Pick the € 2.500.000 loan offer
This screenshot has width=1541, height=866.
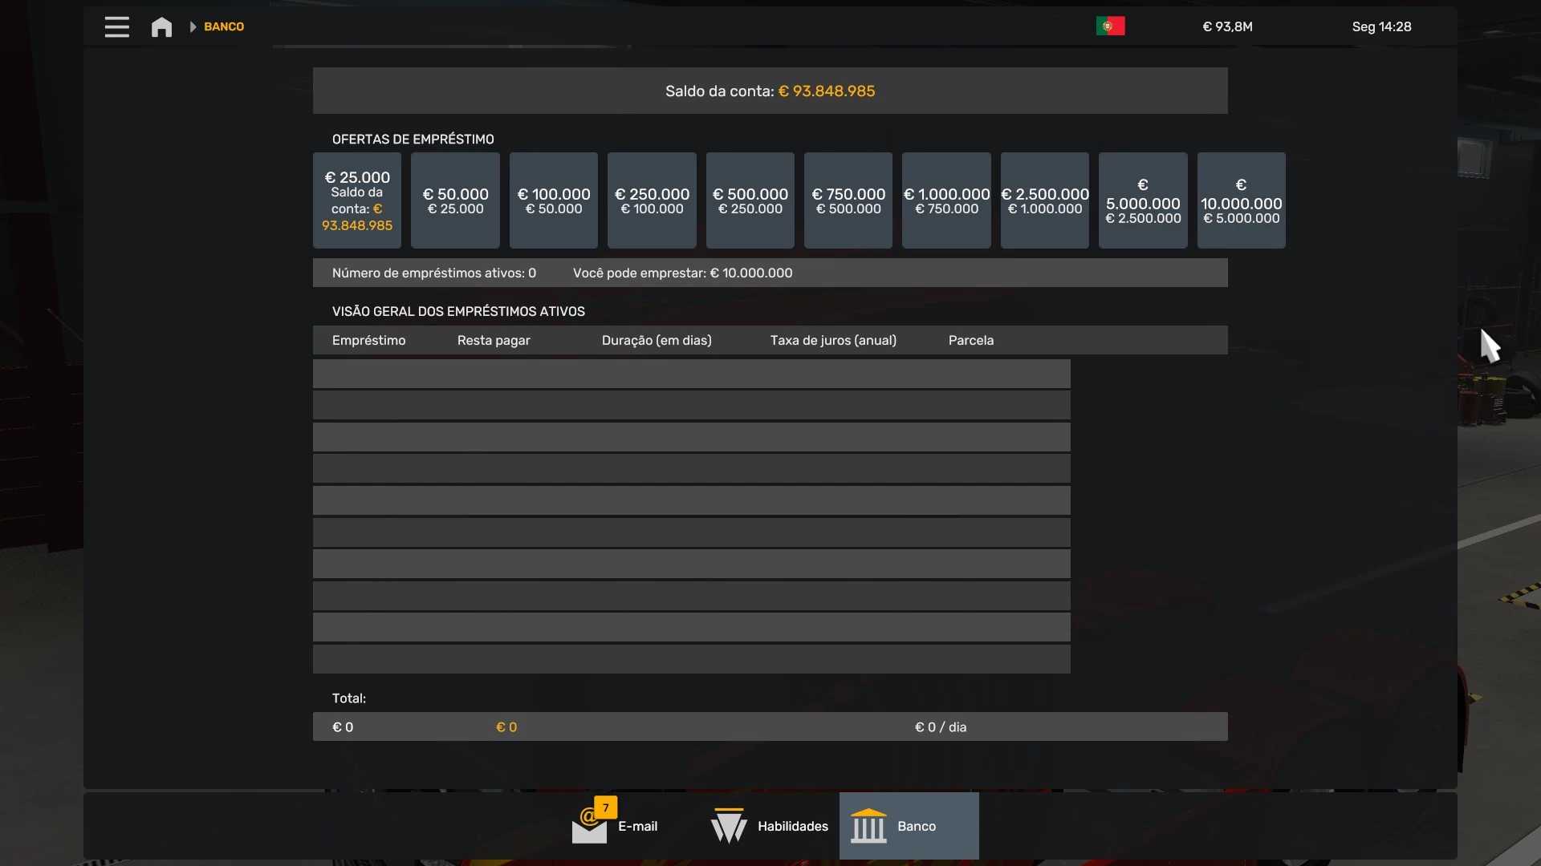click(x=1045, y=200)
